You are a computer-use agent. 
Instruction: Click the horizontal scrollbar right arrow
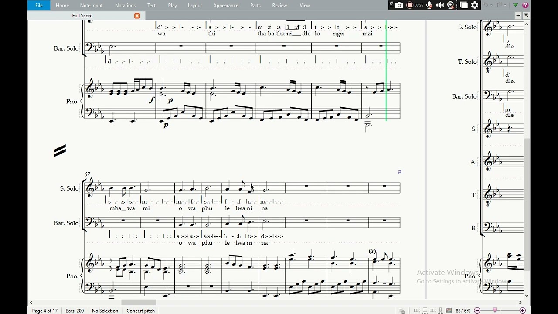point(520,302)
